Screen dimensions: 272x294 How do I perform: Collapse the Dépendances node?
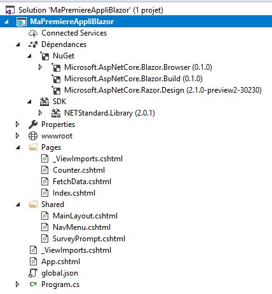coord(18,44)
